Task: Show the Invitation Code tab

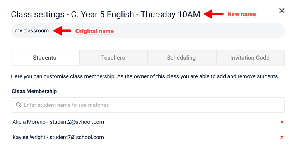Action: pyautogui.click(x=250, y=58)
